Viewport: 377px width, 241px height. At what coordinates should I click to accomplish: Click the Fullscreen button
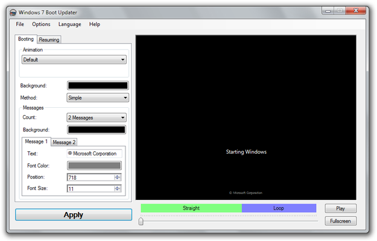[x=340, y=221]
